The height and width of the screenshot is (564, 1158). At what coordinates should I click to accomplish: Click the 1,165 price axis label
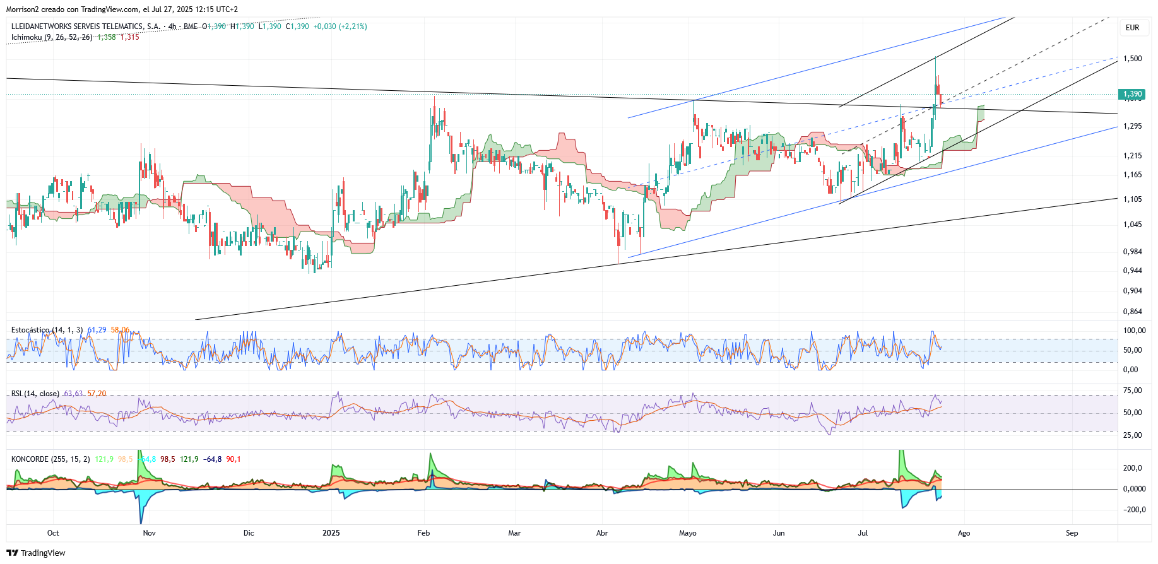[x=1133, y=175]
